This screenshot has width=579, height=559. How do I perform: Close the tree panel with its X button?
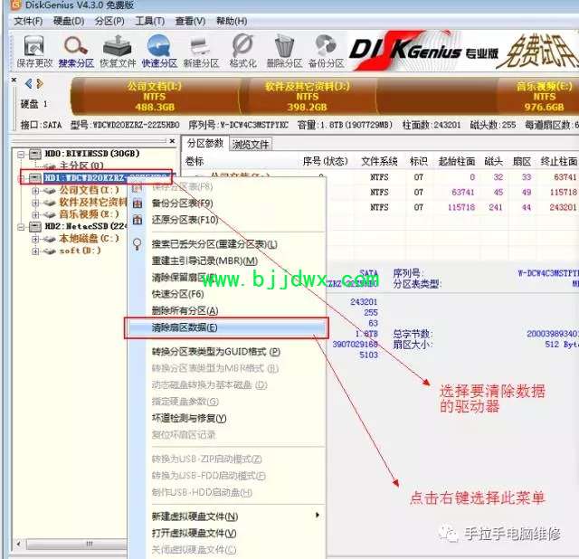(x=172, y=141)
